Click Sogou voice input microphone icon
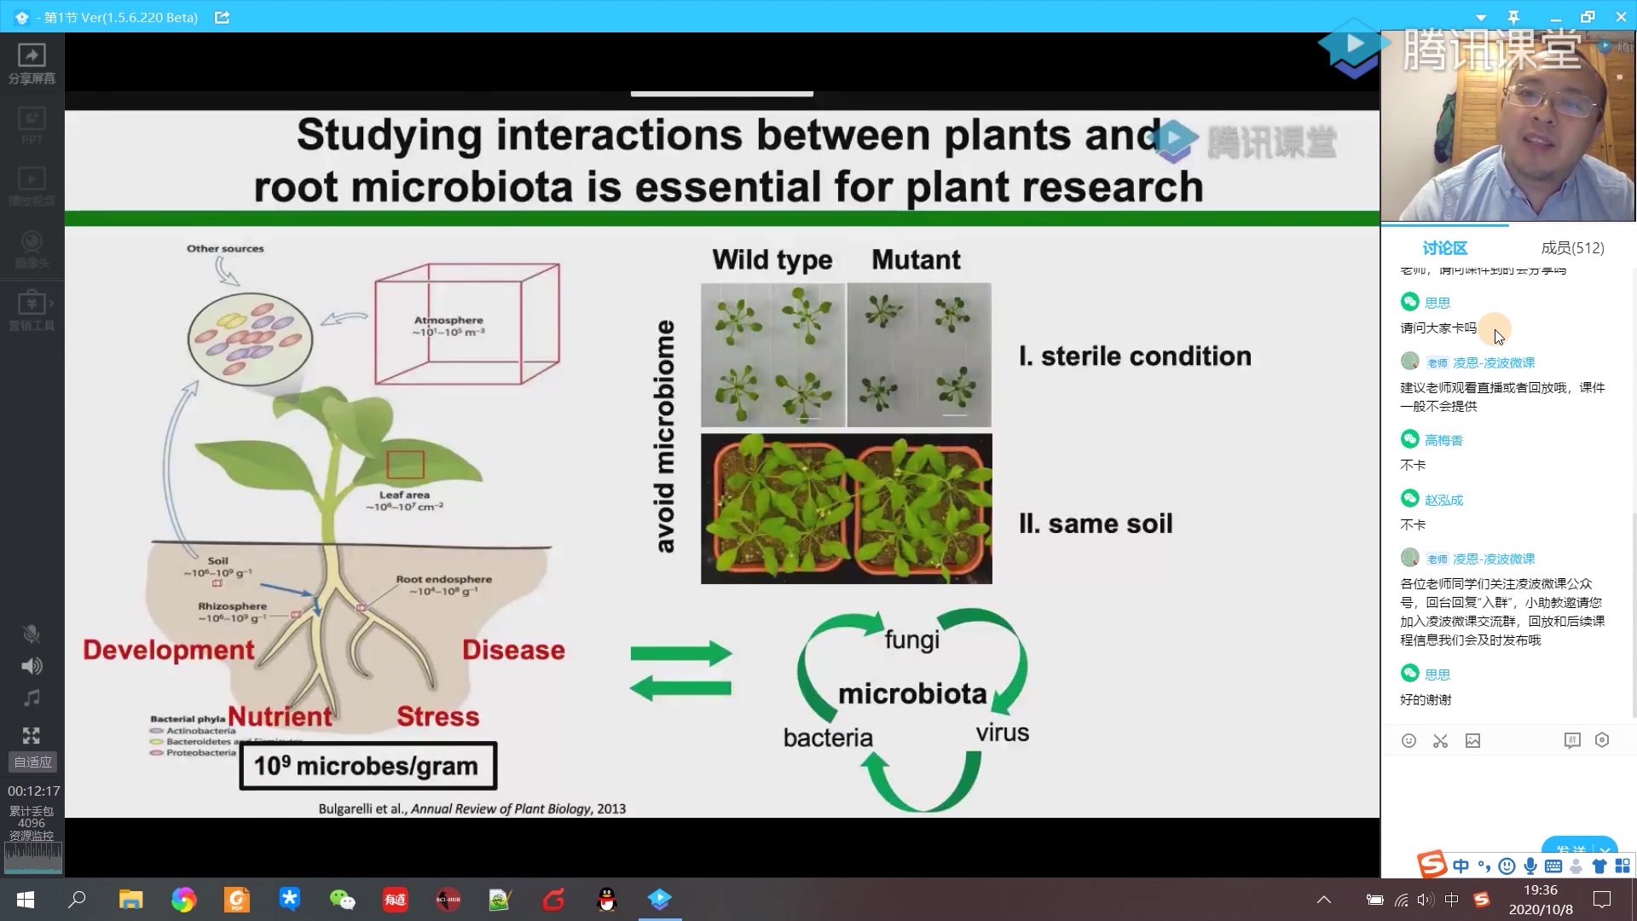 1530,866
